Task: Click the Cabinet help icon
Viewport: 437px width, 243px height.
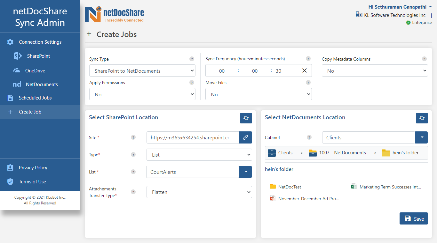Action: point(309,137)
